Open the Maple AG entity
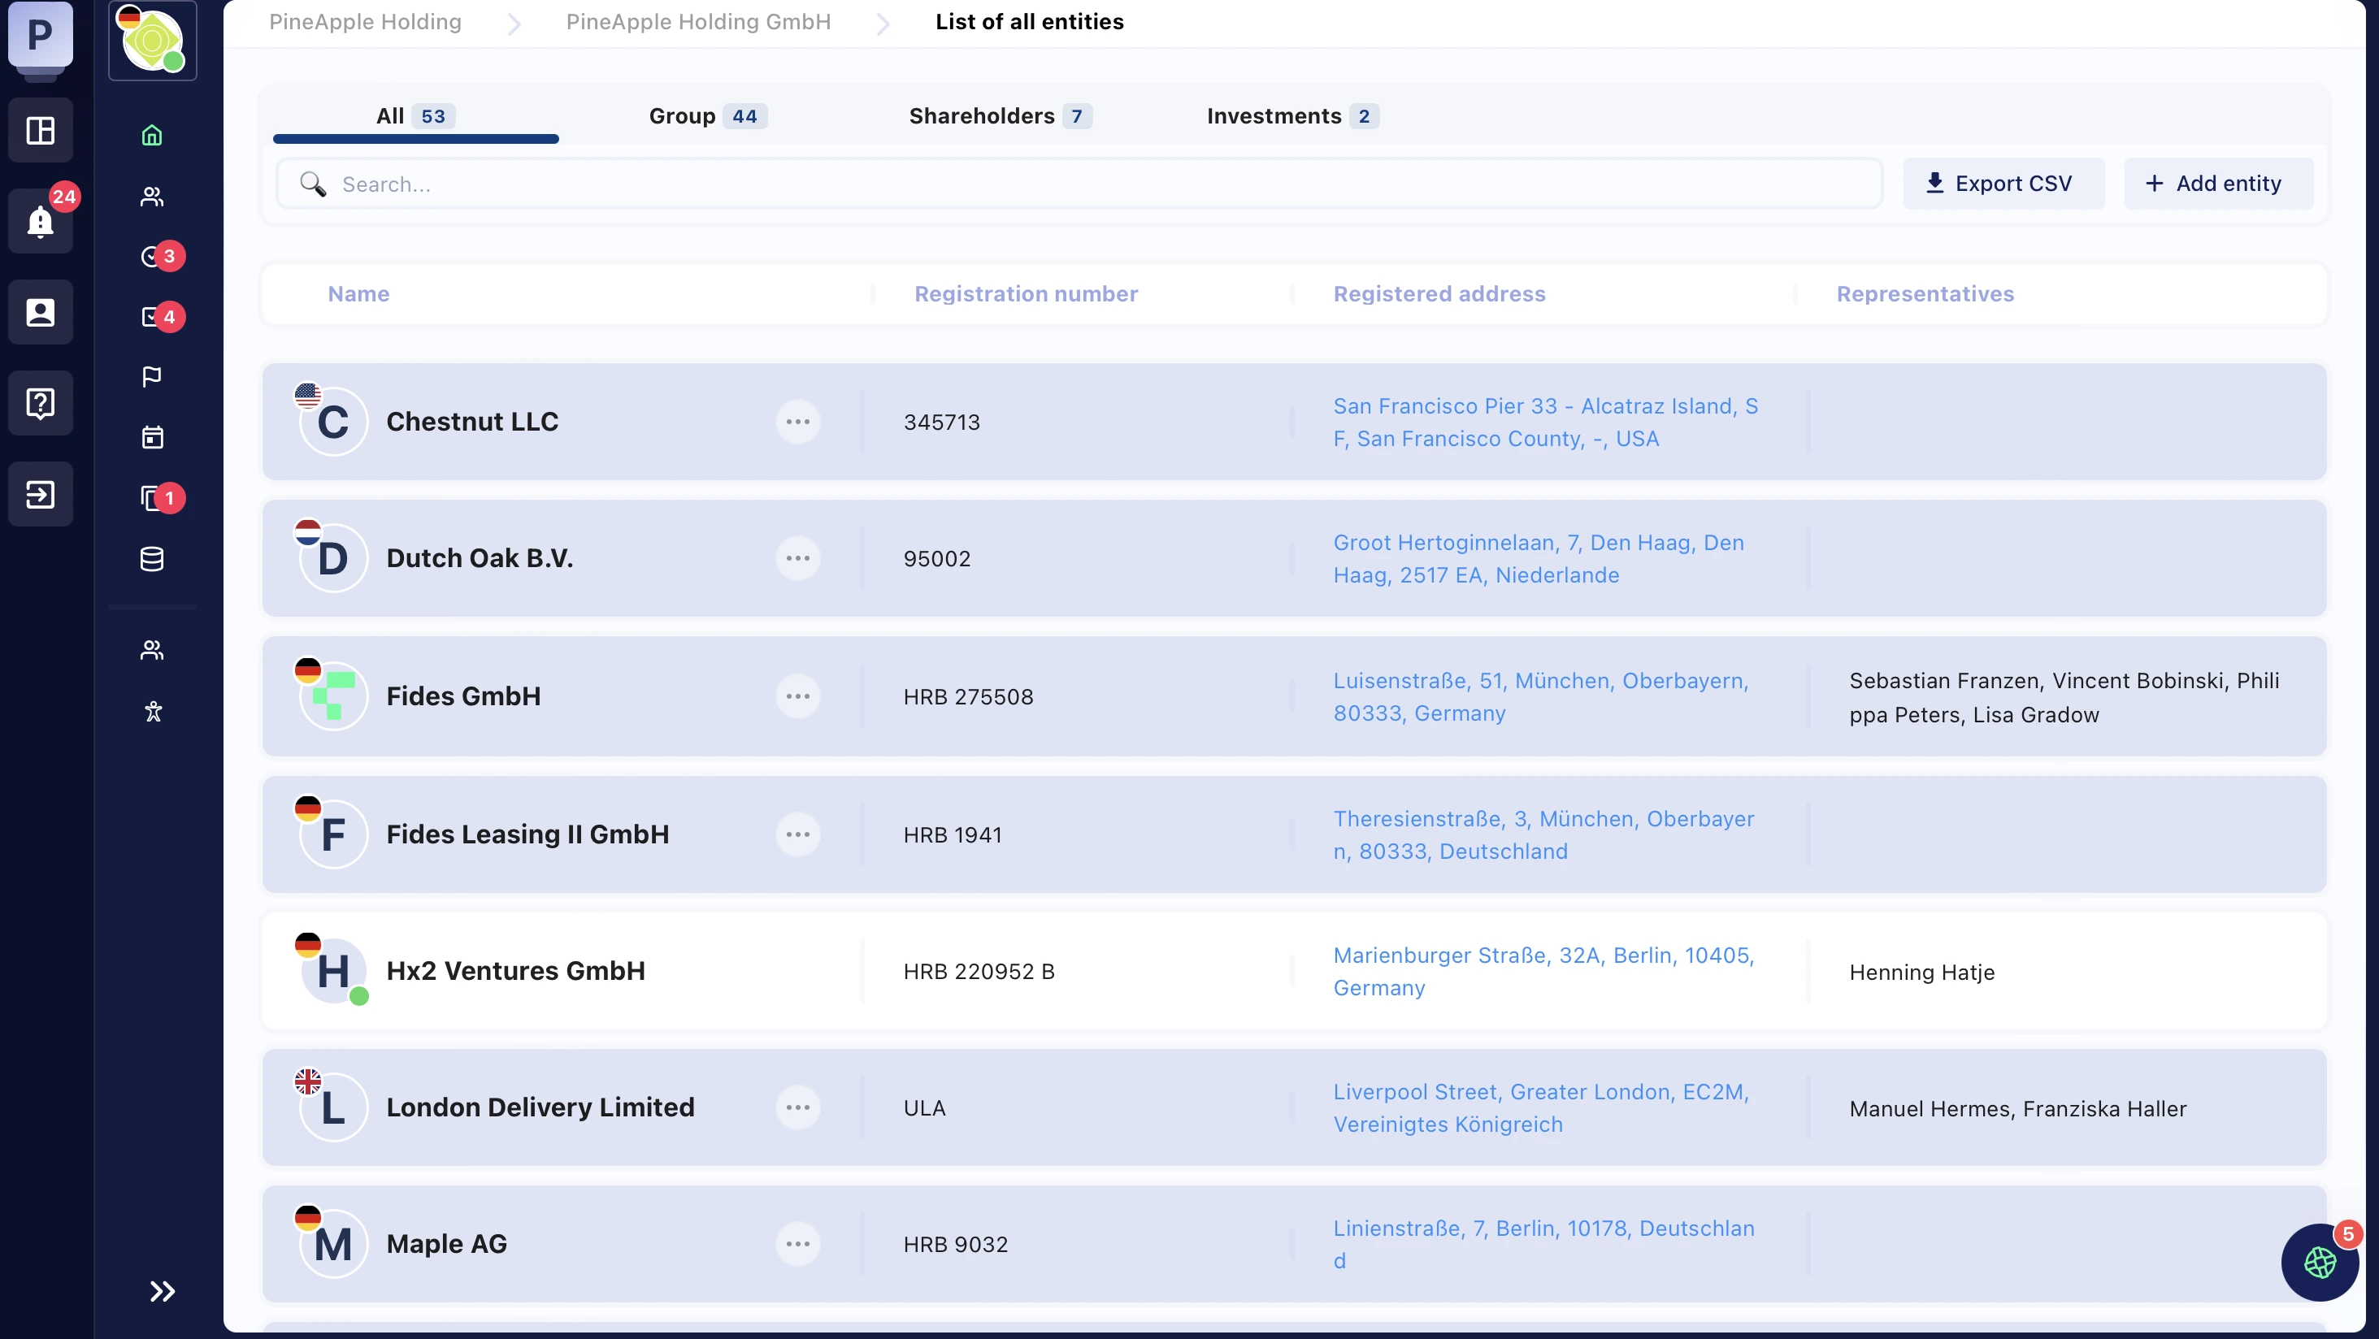Screen dimensions: 2379x1339 click(x=447, y=1244)
